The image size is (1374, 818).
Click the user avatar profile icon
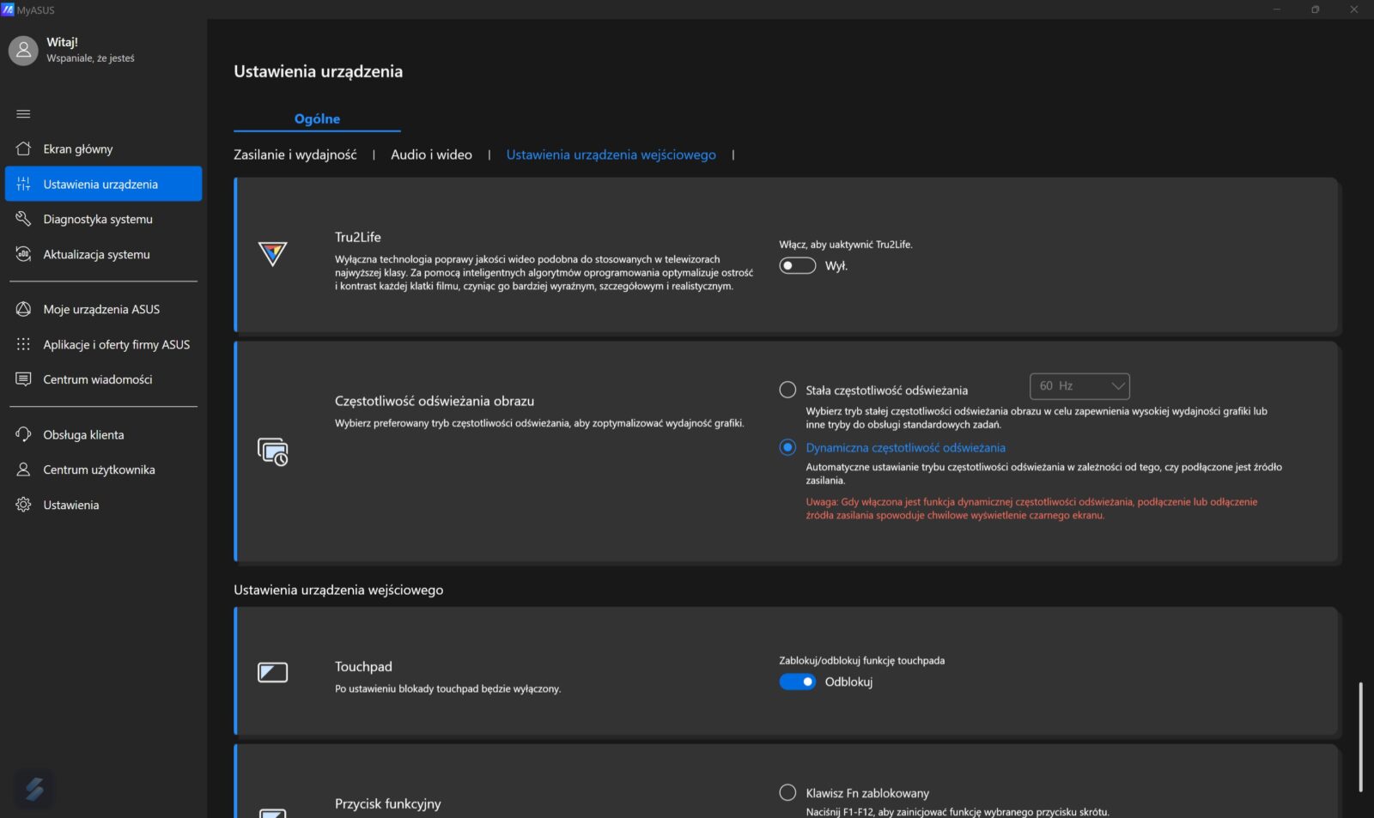tap(24, 51)
